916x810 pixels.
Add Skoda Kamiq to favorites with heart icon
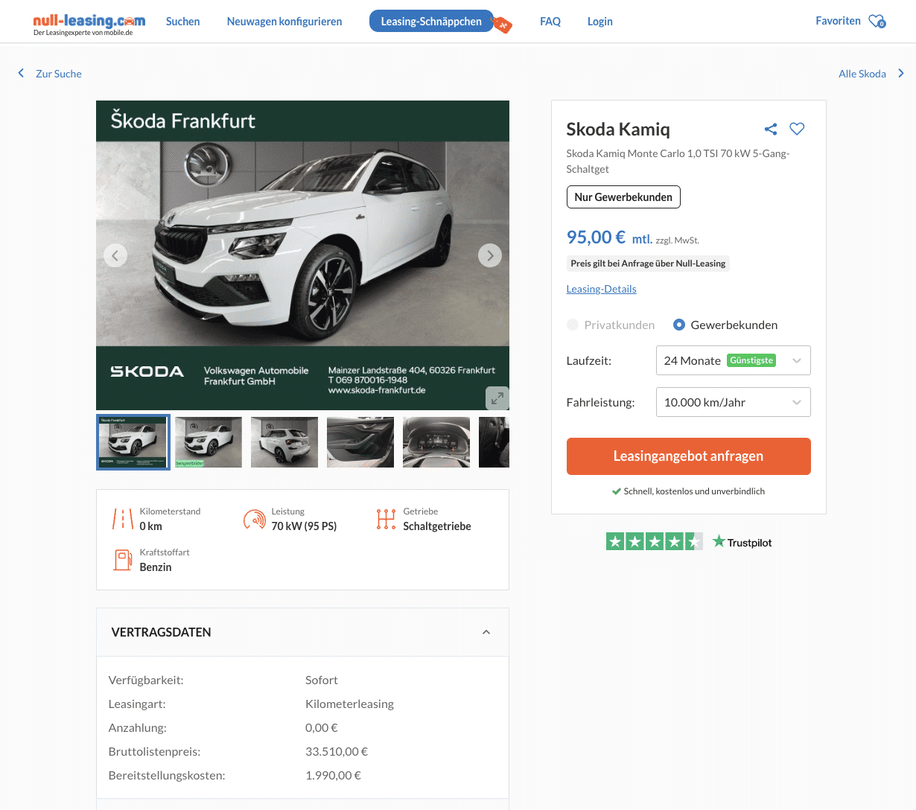(797, 129)
